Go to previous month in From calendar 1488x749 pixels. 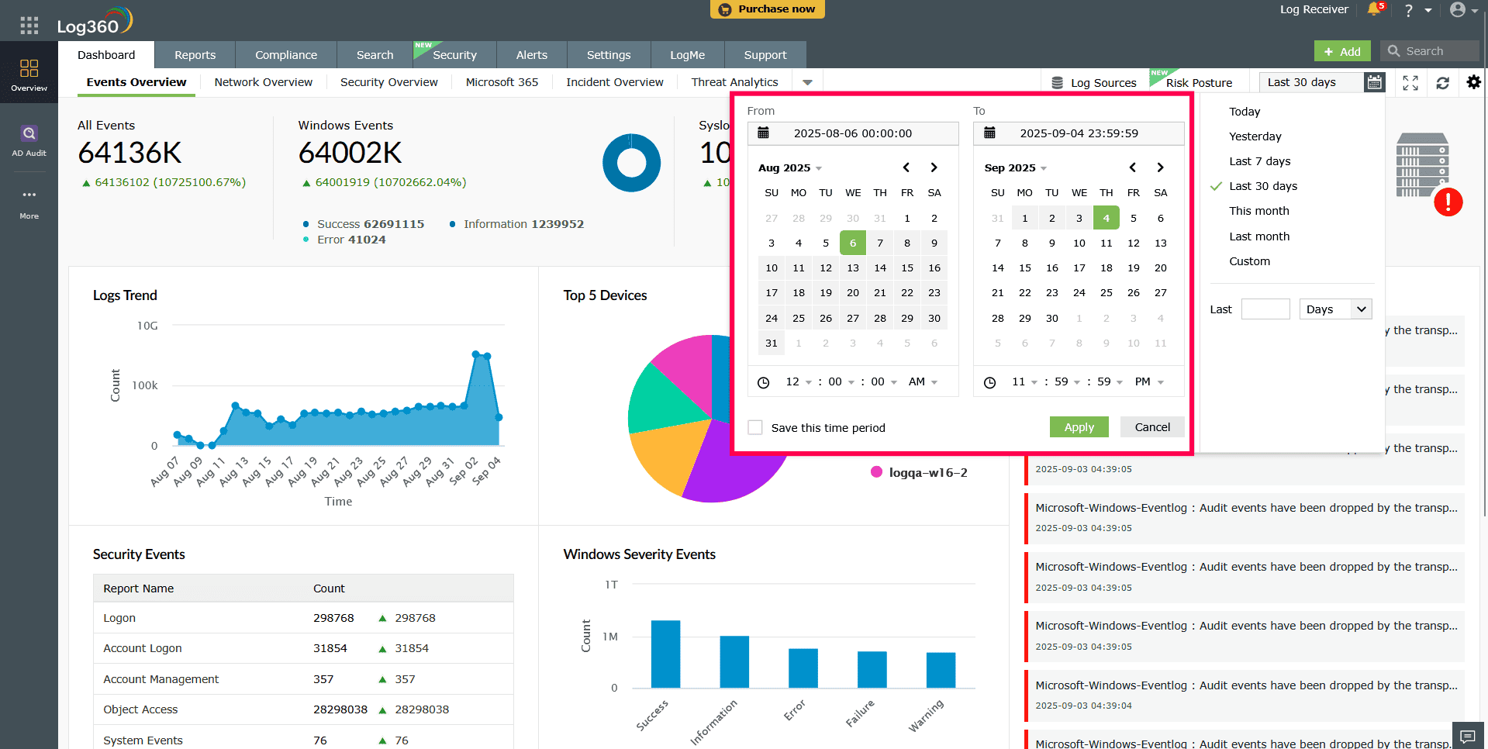point(906,167)
